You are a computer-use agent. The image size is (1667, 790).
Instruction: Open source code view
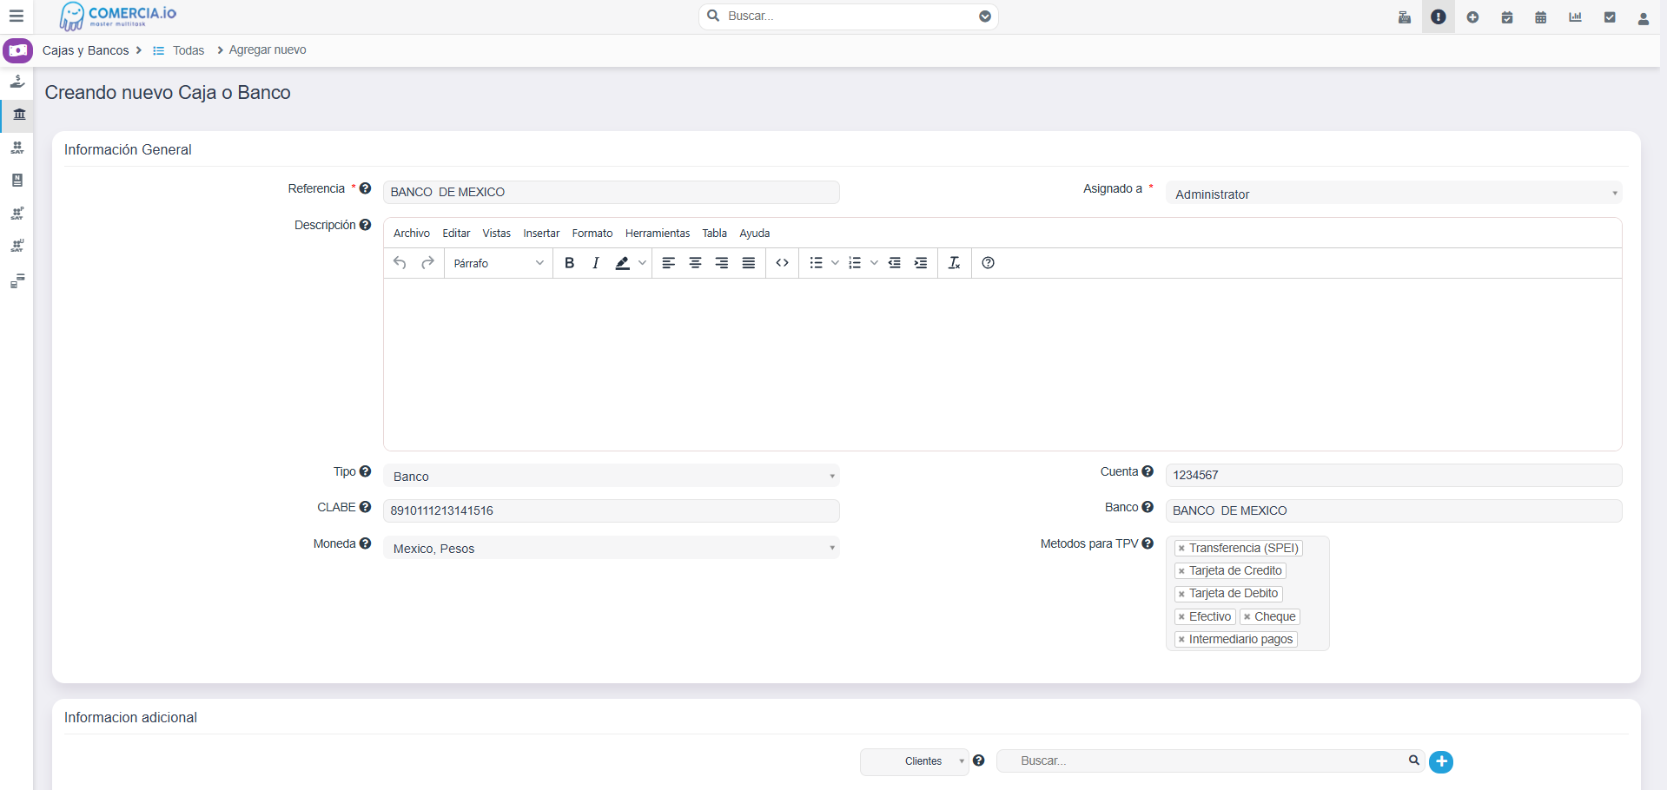coord(783,263)
